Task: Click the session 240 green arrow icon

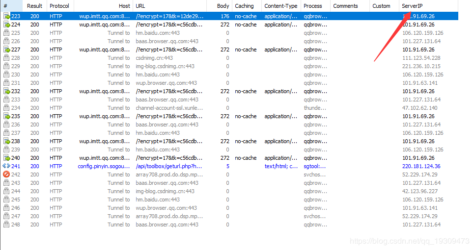Action: 6,158
